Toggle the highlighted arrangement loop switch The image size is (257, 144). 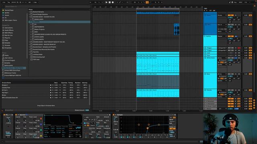tap(147, 2)
